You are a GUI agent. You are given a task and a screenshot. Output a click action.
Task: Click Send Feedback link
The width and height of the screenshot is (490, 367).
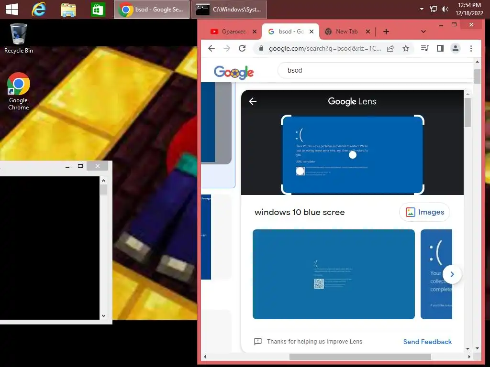point(427,342)
